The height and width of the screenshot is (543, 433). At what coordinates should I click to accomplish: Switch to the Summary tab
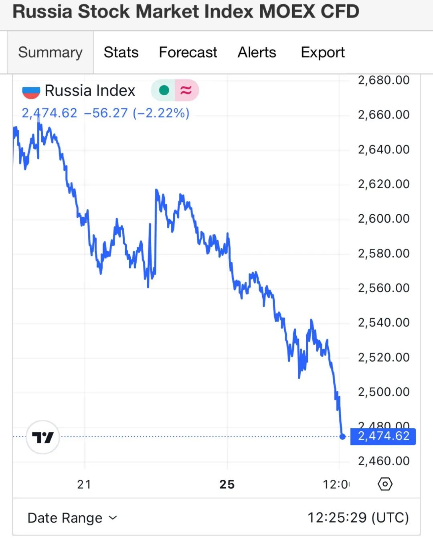click(x=51, y=52)
